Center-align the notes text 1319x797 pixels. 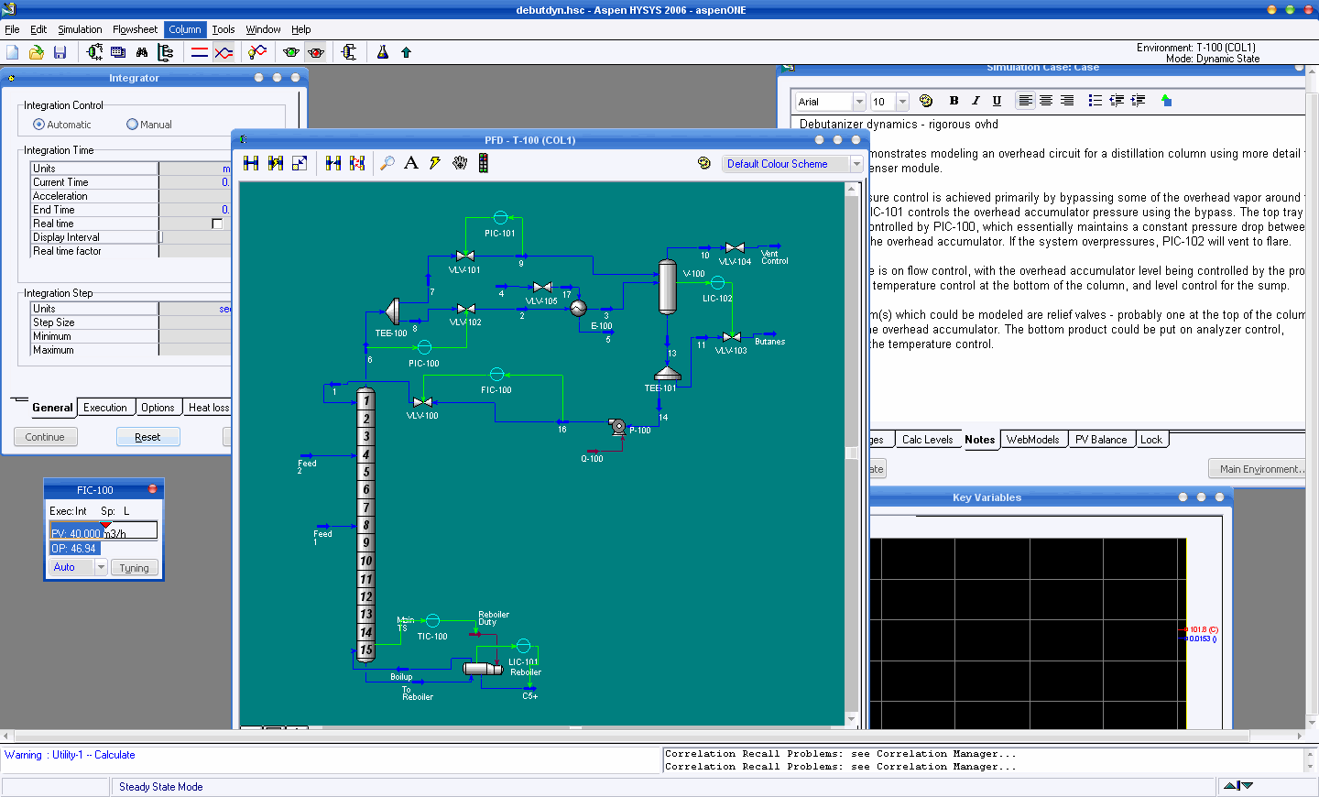pos(1046,101)
